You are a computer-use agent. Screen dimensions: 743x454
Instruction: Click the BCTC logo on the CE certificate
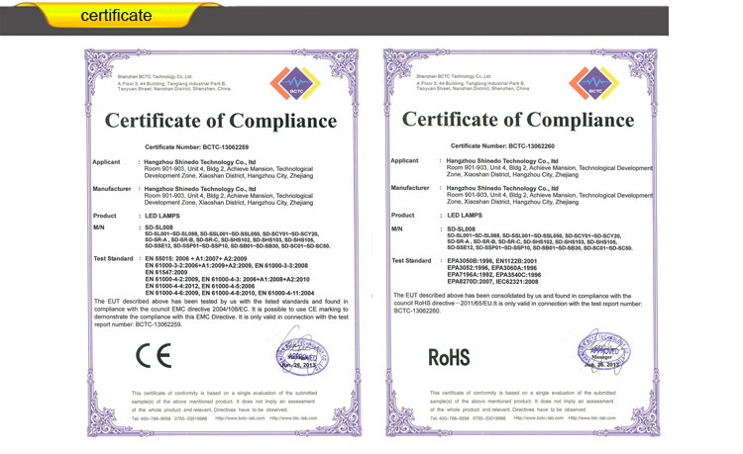[x=295, y=83]
